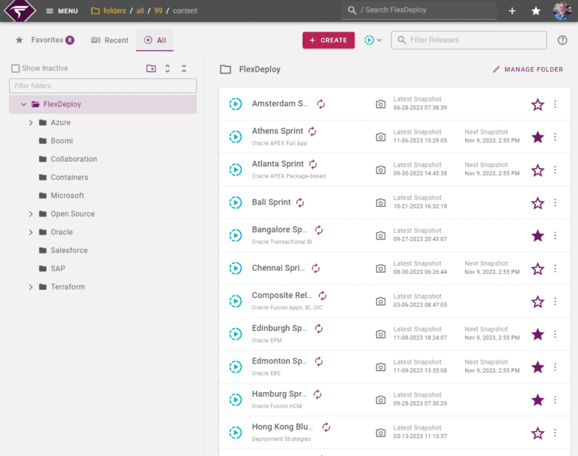Click MANAGE FOLDER
Screen dimensions: 578x456
(x=528, y=69)
